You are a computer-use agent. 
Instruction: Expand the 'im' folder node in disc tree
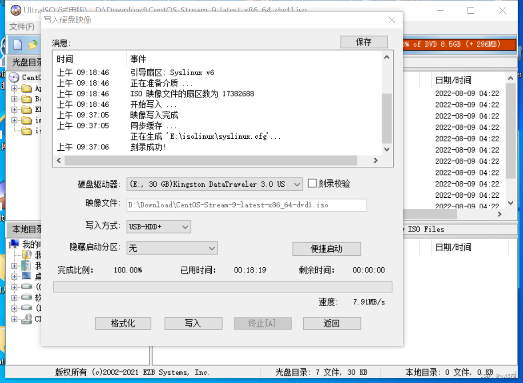pos(14,120)
